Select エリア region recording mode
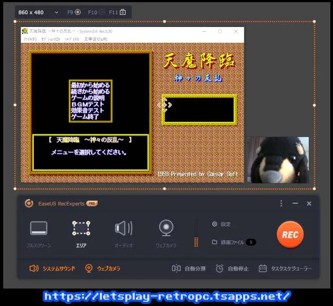333x306 pixels. pos(81,235)
